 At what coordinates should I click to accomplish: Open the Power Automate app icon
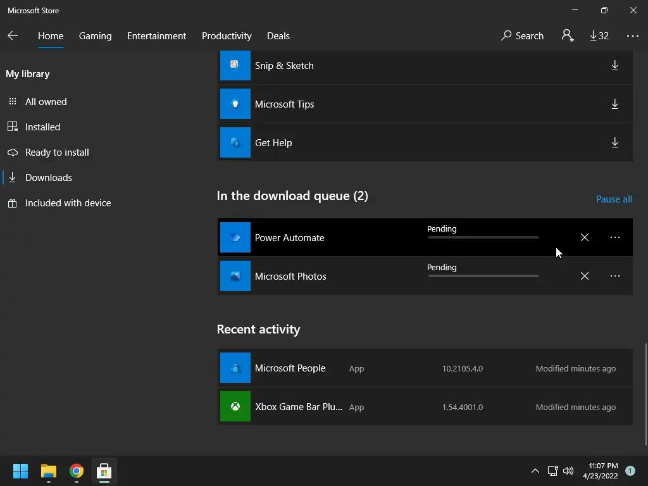tap(235, 237)
